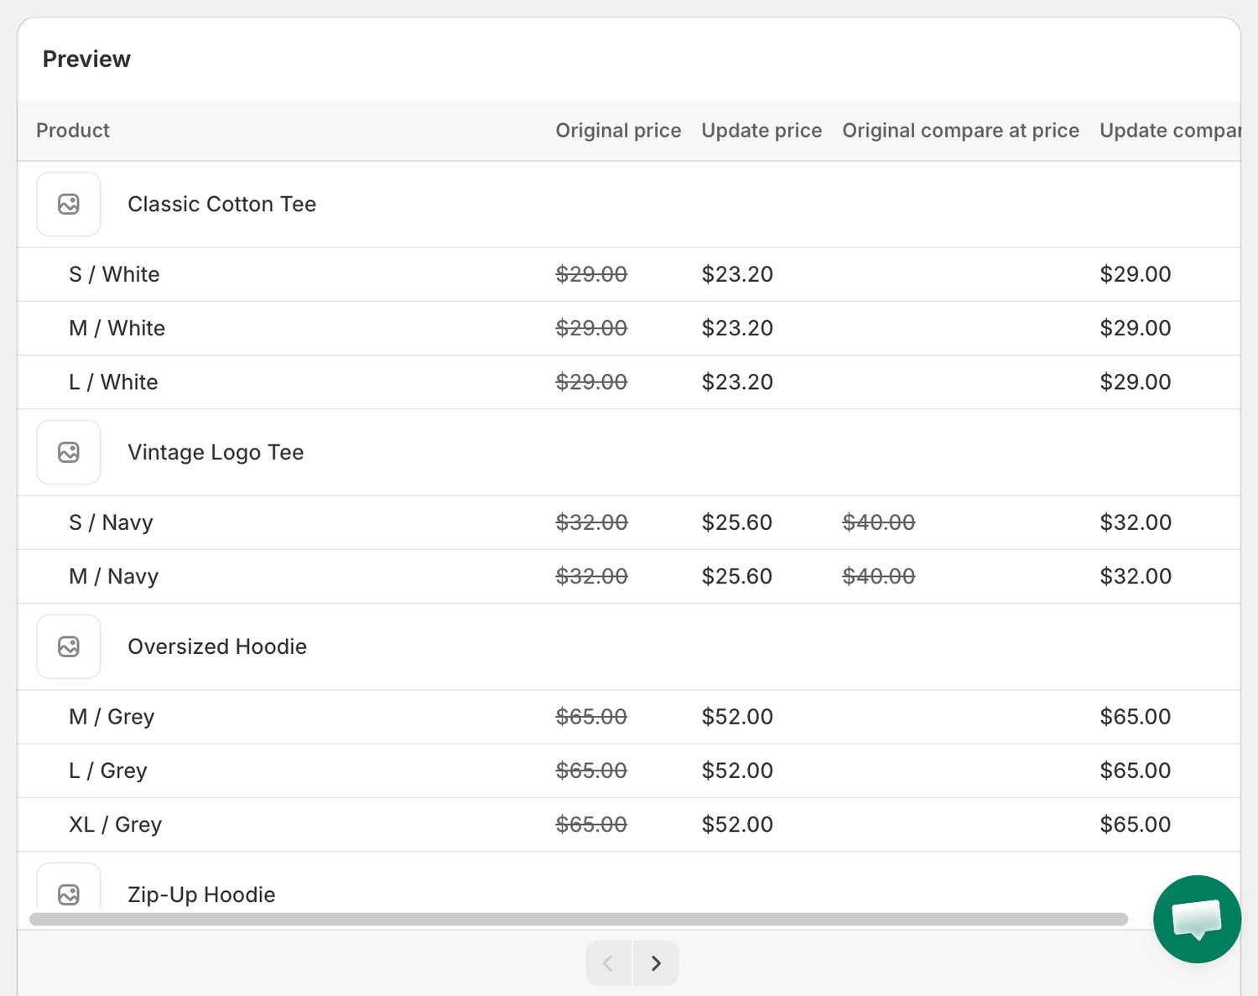Click the struck-through $32.00 for S / Navy

[591, 522]
